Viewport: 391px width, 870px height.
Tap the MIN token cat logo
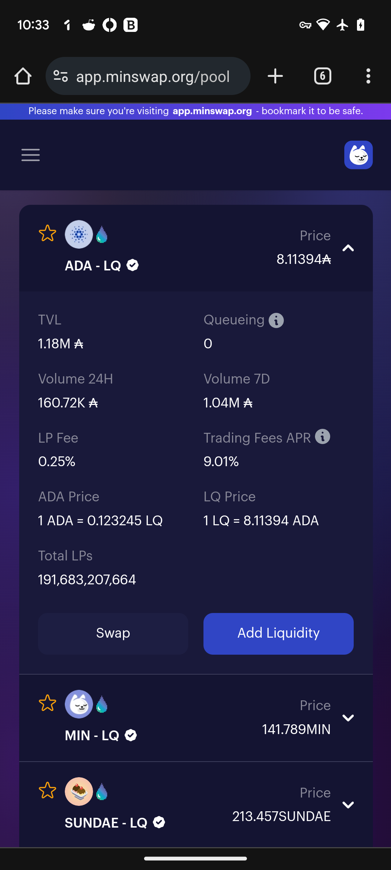tap(79, 704)
